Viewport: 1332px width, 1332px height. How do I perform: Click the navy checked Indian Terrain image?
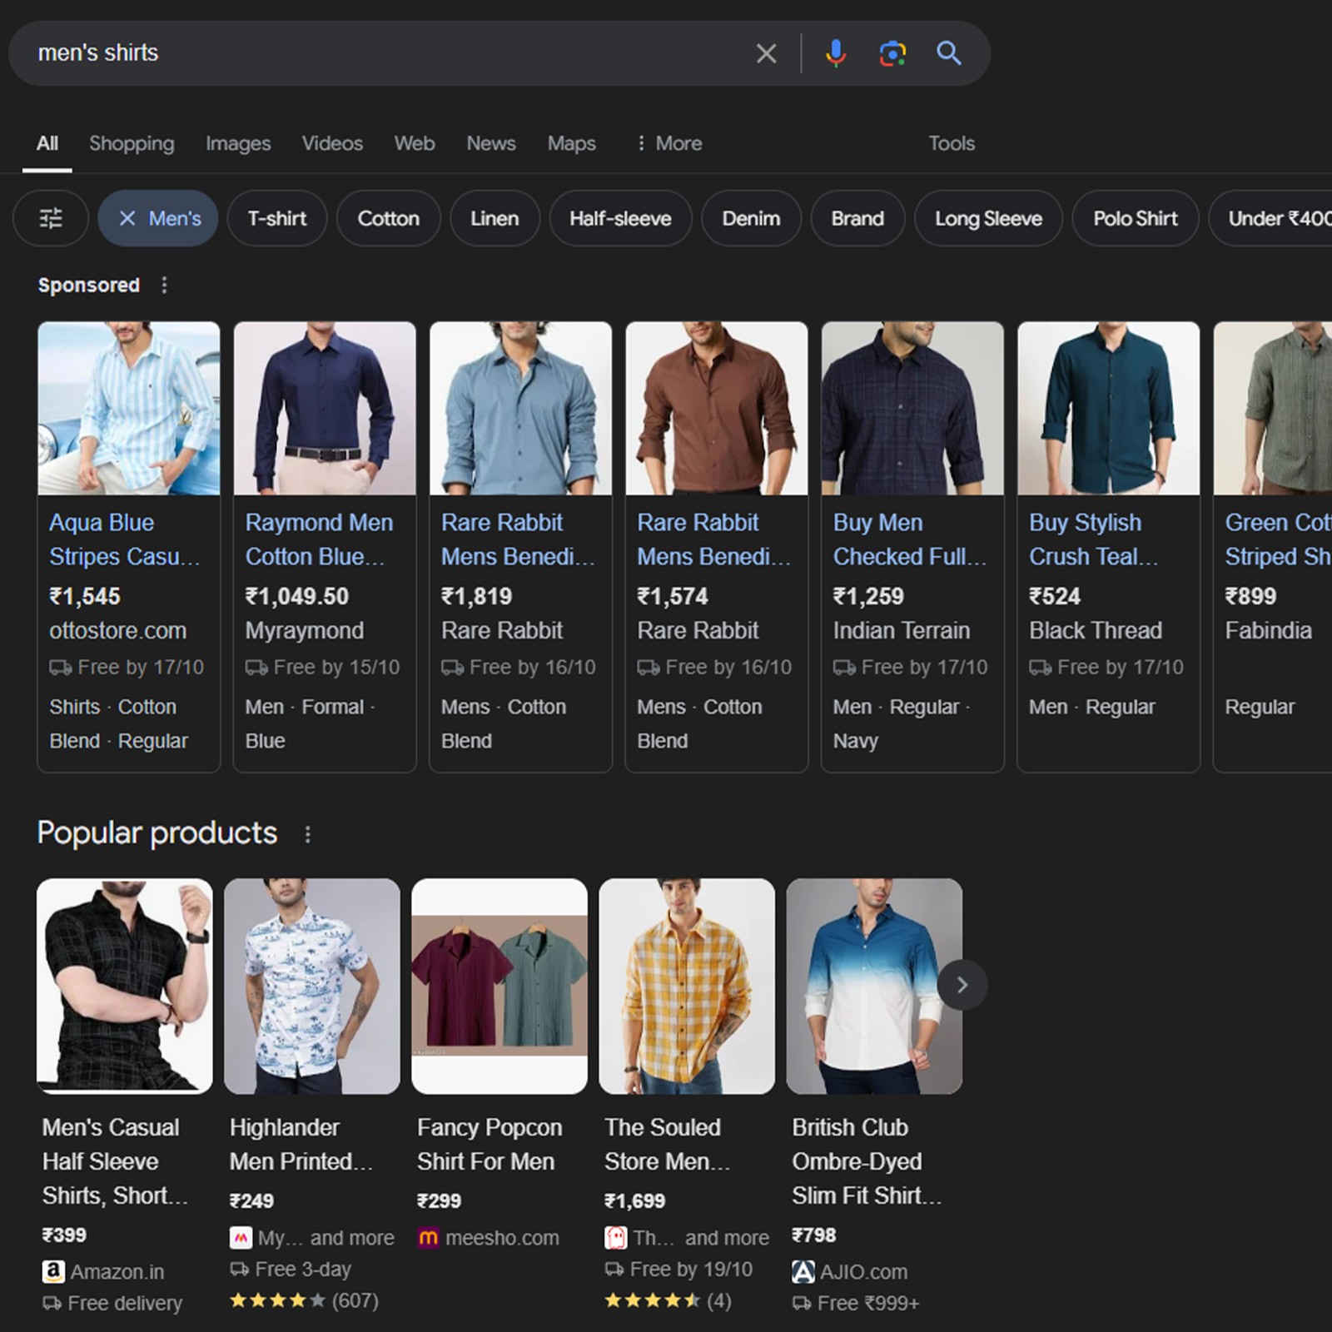(912, 409)
